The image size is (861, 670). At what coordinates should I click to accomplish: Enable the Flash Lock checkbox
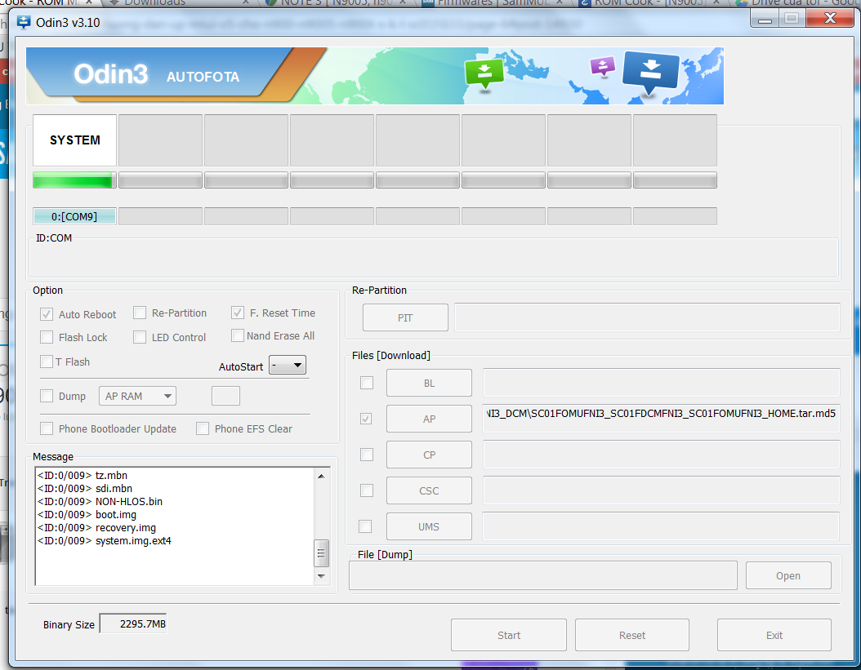47,337
